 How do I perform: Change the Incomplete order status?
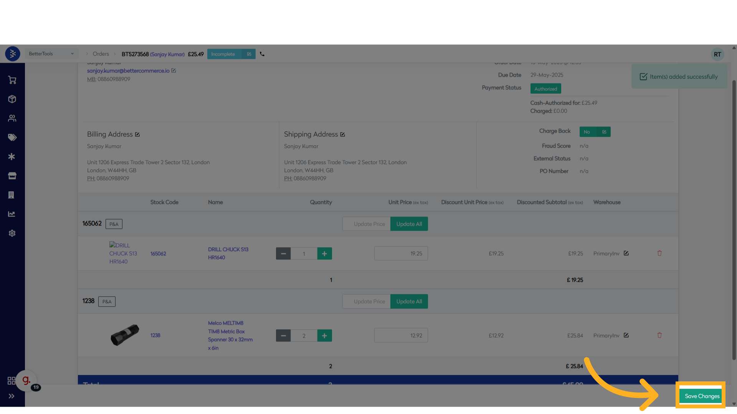point(231,54)
